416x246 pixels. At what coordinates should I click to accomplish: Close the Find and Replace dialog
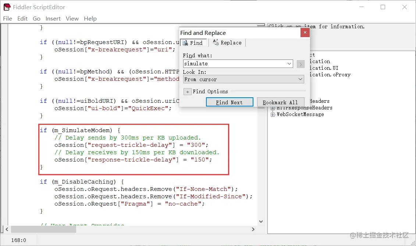pyautogui.click(x=305, y=32)
